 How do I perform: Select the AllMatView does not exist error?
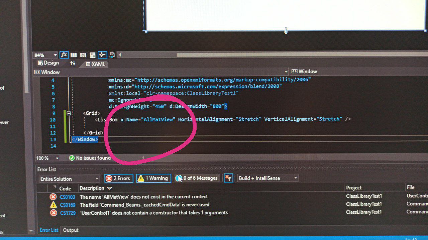[144, 197]
